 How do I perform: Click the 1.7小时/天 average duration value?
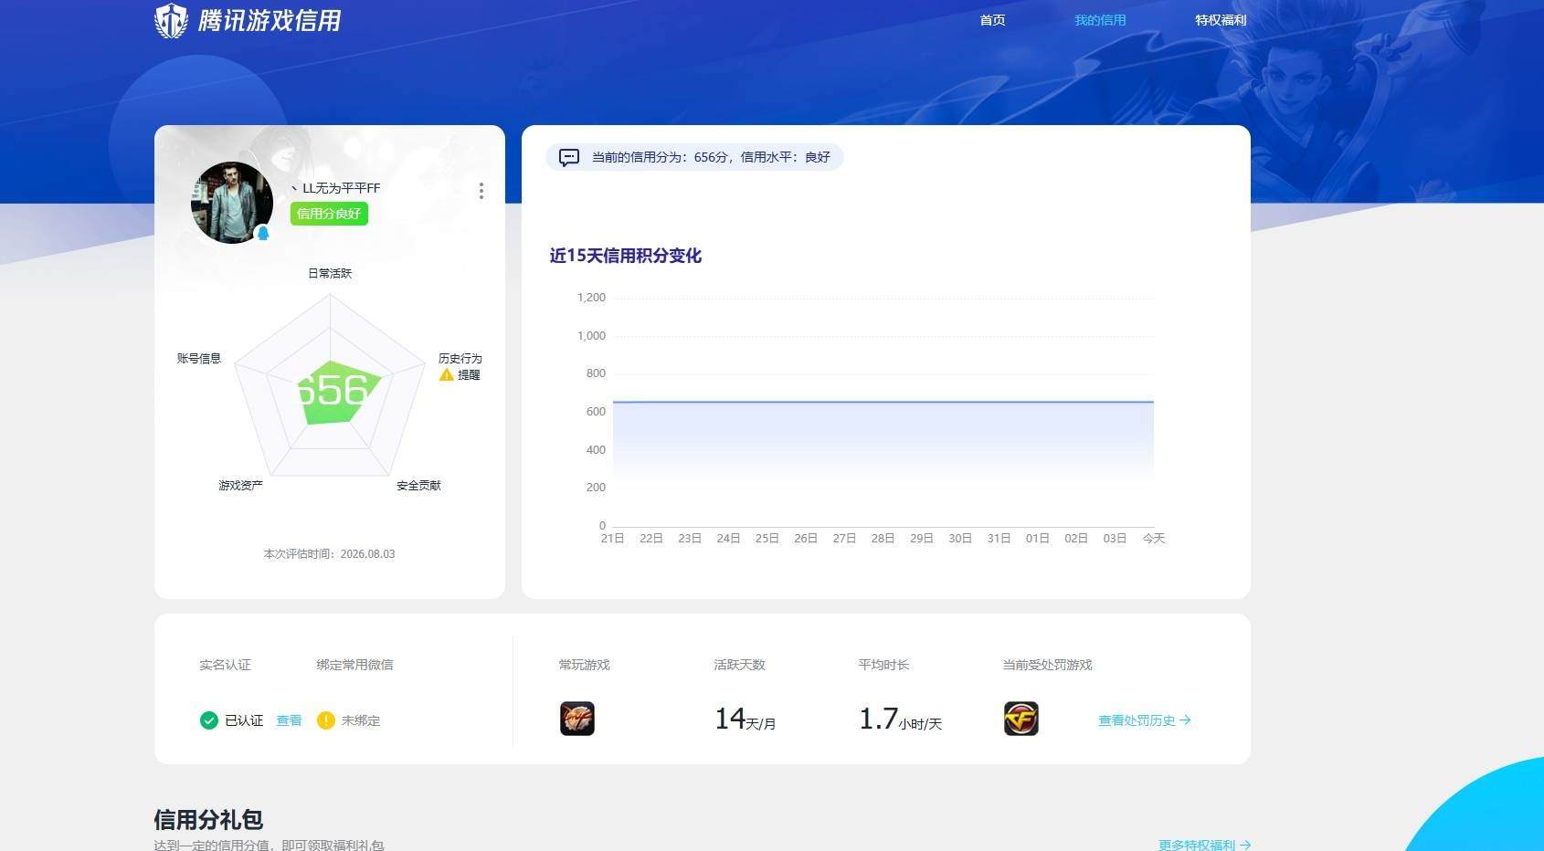tap(900, 720)
